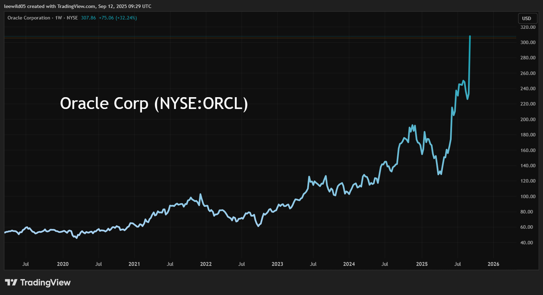Click the Oracle Corp (NYSE:ORCL) watermark text
The height and width of the screenshot is (295, 543).
pos(154,103)
